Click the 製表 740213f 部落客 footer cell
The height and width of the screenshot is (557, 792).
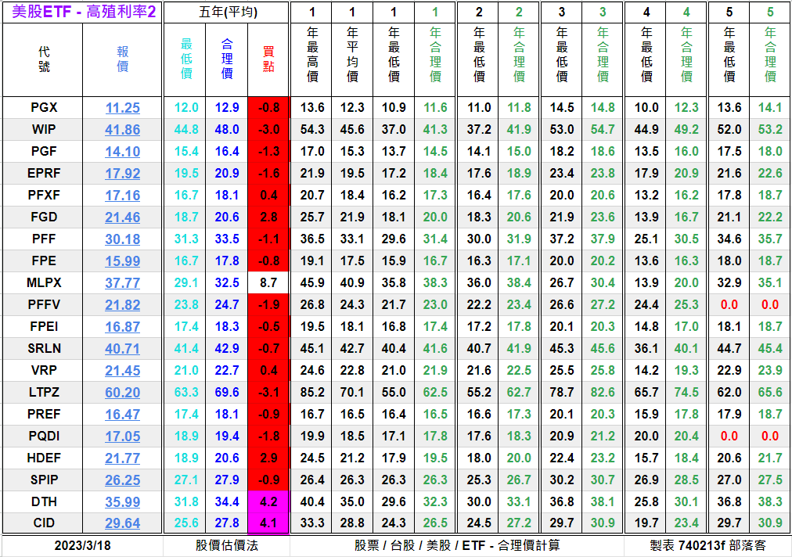coord(707,546)
